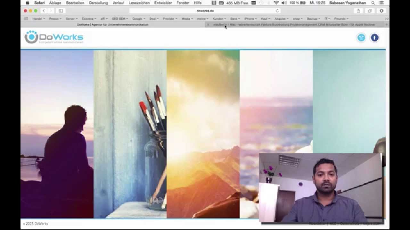
Task: Open the Downloads icon in toolbar
Action: coord(381,11)
